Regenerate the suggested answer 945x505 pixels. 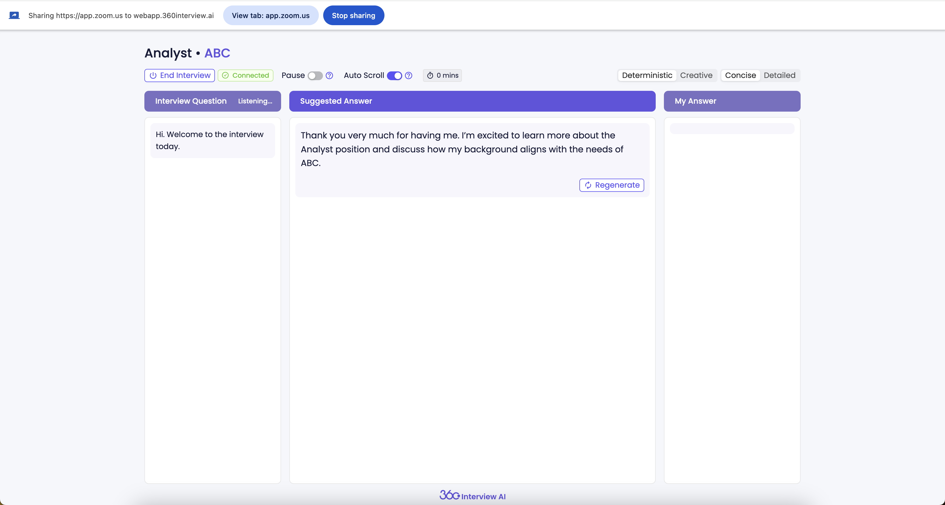point(611,185)
